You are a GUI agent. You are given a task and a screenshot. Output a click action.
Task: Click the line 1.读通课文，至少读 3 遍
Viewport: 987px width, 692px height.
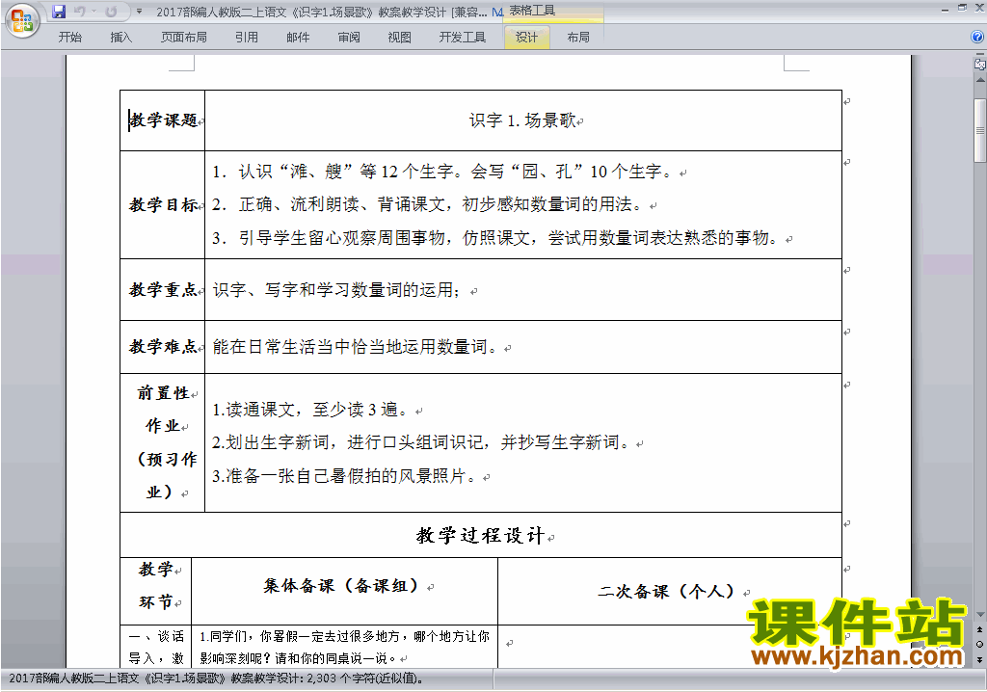pyautogui.click(x=311, y=410)
